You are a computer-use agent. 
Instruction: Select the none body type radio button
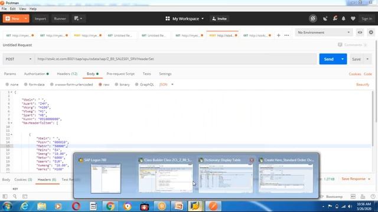click(x=7, y=84)
